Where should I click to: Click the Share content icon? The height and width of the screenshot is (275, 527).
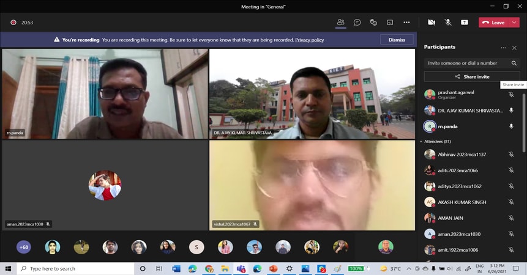465,23
